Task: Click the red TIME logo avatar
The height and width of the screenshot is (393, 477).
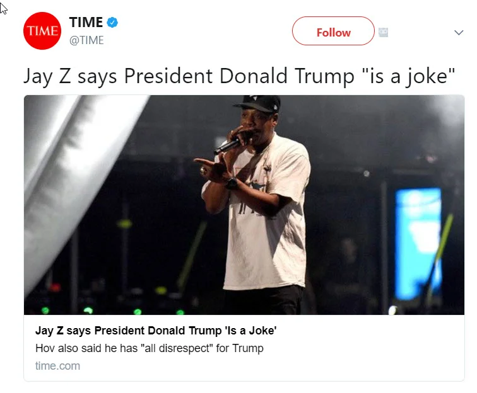Action: pos(42,31)
